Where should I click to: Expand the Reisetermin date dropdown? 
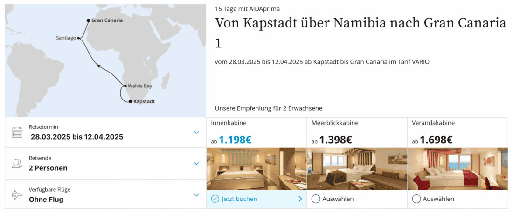click(x=196, y=132)
